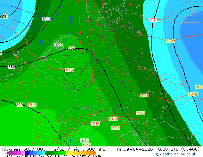Click the 582 legend value
Screen dimensions: 203x157
point(83,156)
